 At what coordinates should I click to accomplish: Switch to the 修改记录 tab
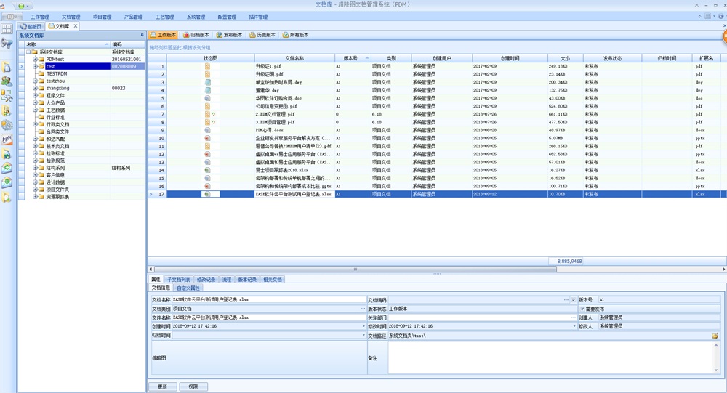coord(206,279)
